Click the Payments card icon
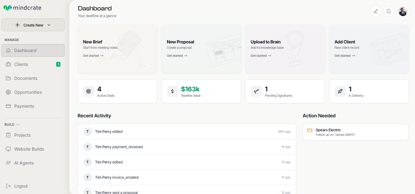Viewport: 415px width, 194px height. [x=8, y=106]
